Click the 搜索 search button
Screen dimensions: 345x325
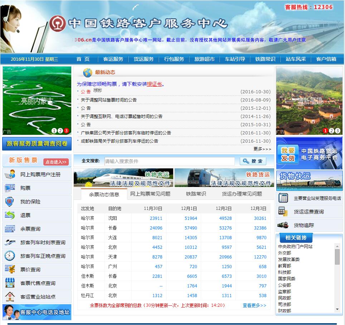253,161
